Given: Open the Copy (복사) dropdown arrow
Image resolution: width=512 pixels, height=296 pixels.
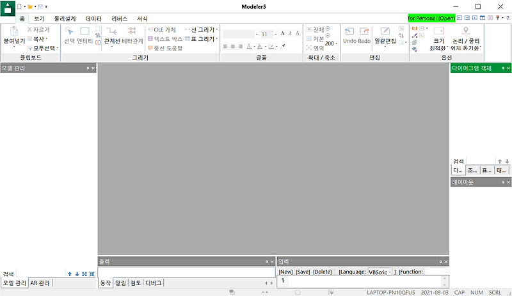Looking at the screenshot, I should coord(47,39).
